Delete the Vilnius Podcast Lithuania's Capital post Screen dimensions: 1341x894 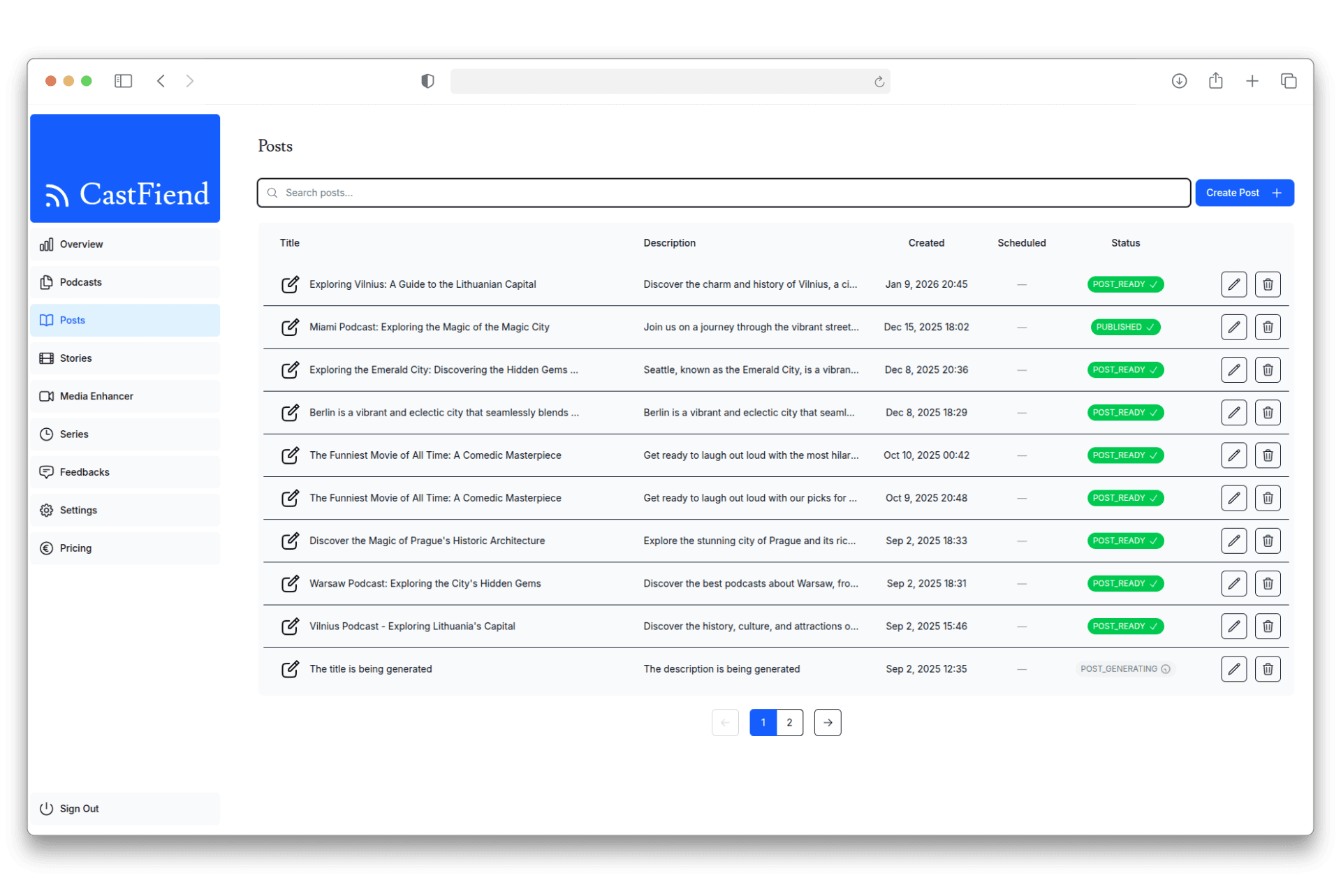point(1267,626)
